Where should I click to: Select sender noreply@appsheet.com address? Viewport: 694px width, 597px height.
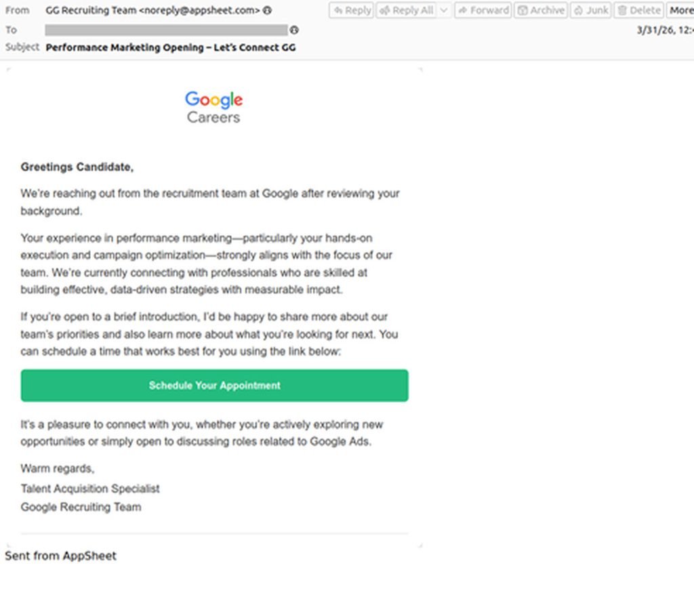[x=200, y=10]
